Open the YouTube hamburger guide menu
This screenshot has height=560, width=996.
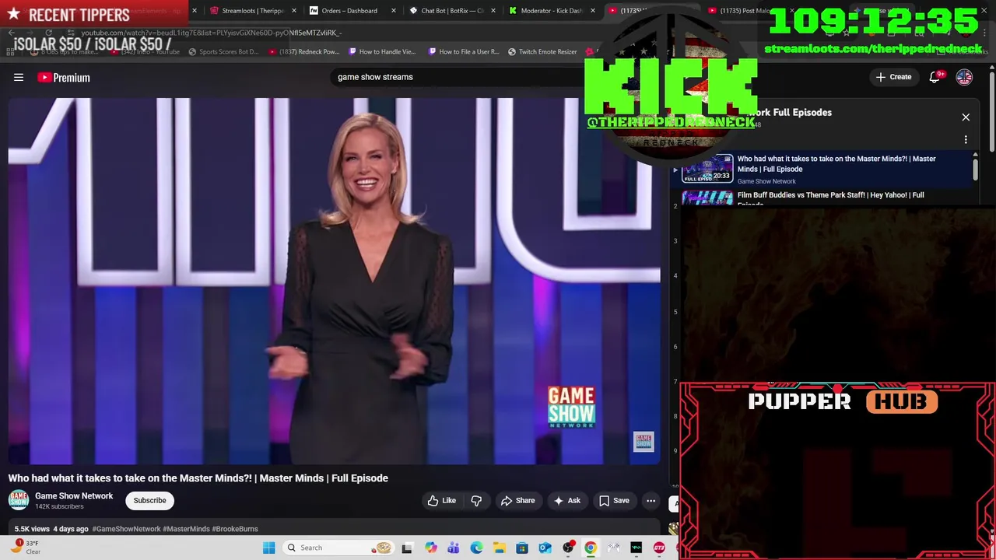coord(19,77)
